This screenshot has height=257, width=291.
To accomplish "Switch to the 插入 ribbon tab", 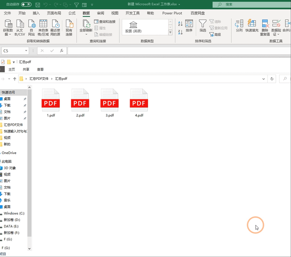I will click(x=36, y=13).
